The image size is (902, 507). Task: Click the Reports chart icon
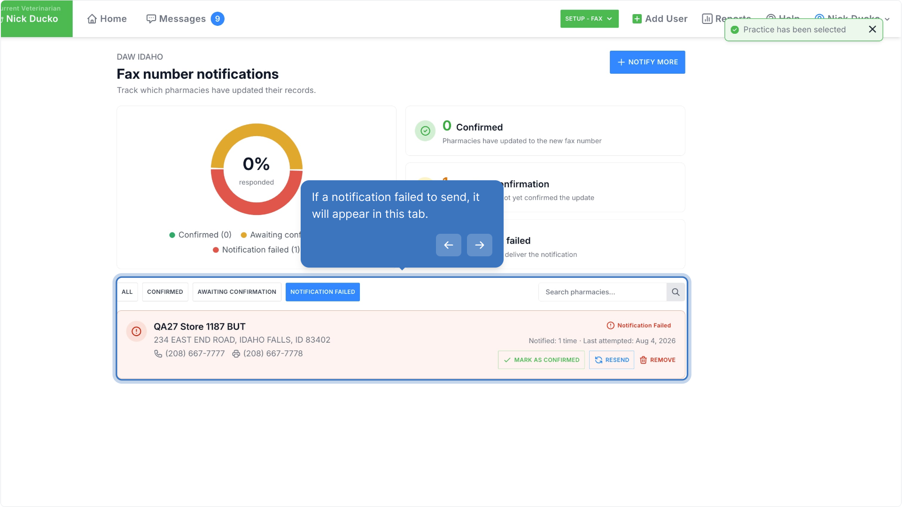tap(707, 19)
